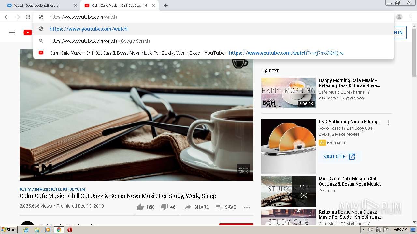The height and width of the screenshot is (234, 417).
Task: Open the Windows Start menu
Action: point(9,230)
